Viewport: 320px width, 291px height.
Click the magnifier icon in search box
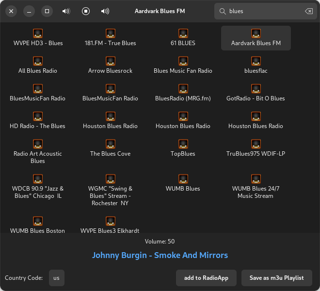coord(223,11)
